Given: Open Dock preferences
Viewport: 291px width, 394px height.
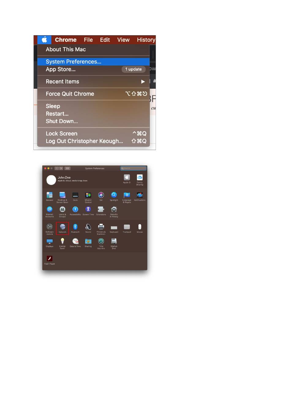Looking at the screenshot, I should 75,196.
